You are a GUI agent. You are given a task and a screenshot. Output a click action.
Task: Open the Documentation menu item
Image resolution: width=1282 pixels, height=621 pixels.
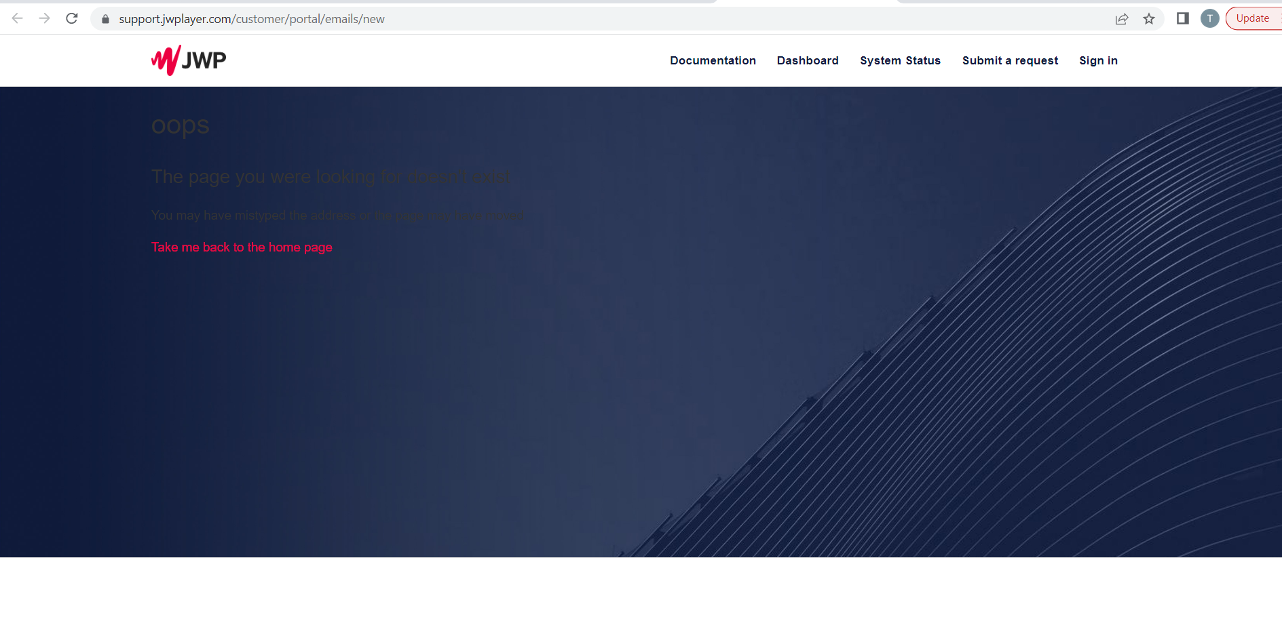713,60
